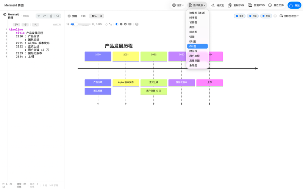Select the half-circle contrast background icon
This screenshot has height=189, width=303.
tap(117, 24)
